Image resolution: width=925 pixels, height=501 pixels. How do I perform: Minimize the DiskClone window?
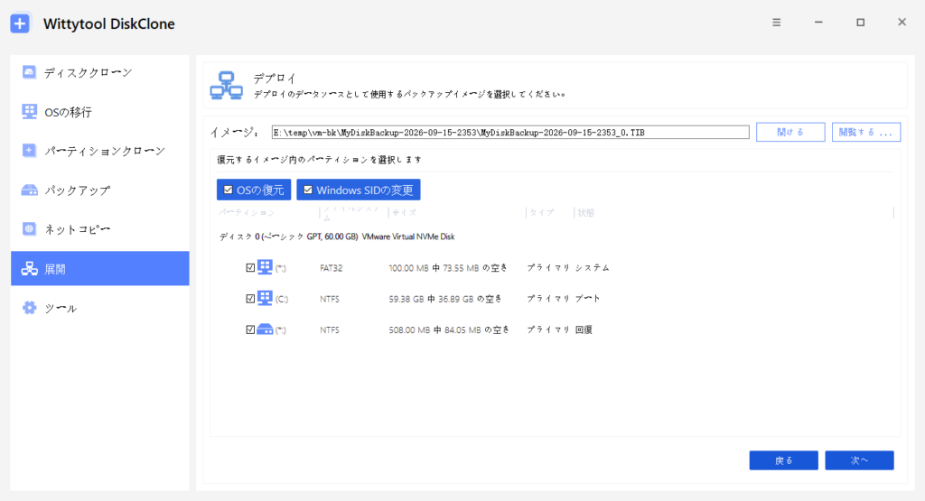pyautogui.click(x=818, y=23)
